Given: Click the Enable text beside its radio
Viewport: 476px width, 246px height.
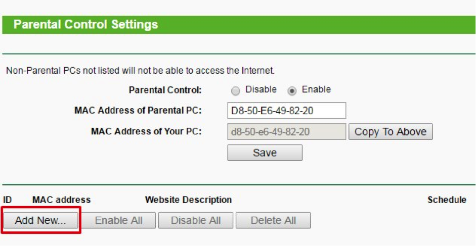Looking at the screenshot, I should (x=316, y=89).
